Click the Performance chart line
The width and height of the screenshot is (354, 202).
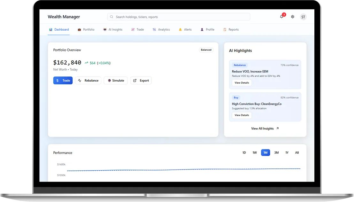tap(183, 169)
